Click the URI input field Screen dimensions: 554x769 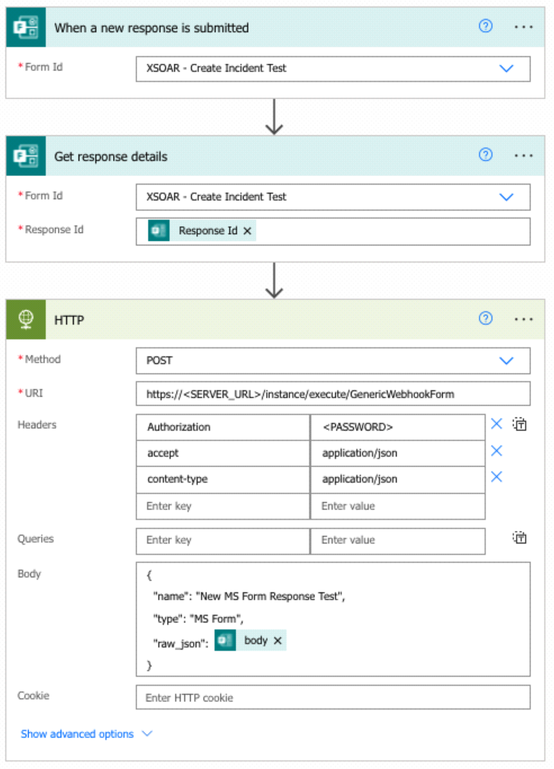click(x=333, y=394)
